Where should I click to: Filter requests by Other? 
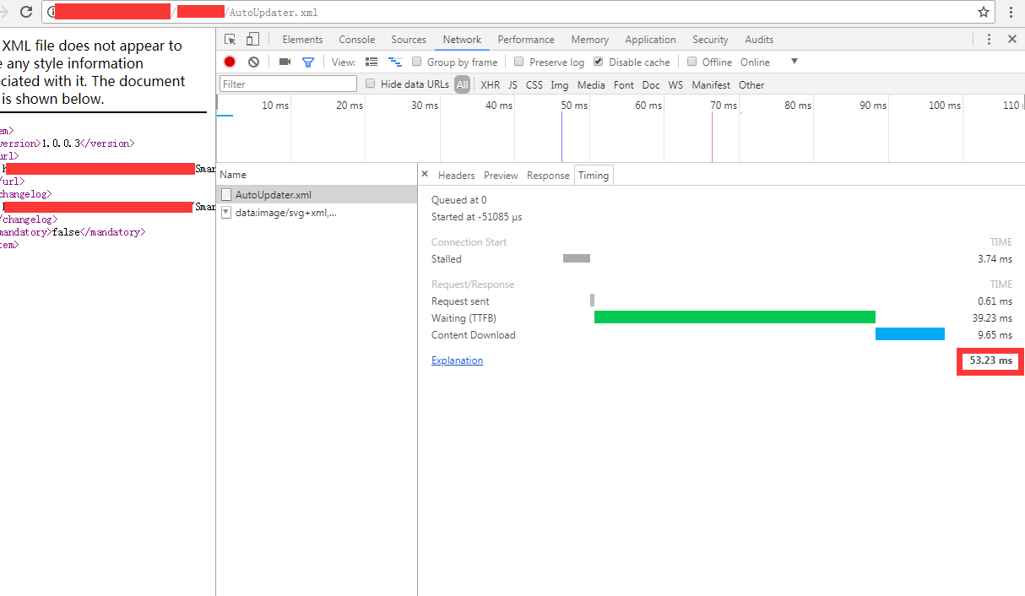coord(751,84)
